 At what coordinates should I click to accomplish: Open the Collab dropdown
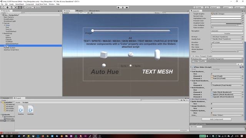pyautogui.click(x=198, y=8)
